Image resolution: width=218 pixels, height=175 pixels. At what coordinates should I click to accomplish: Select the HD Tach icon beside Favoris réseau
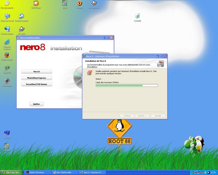coord(22,31)
